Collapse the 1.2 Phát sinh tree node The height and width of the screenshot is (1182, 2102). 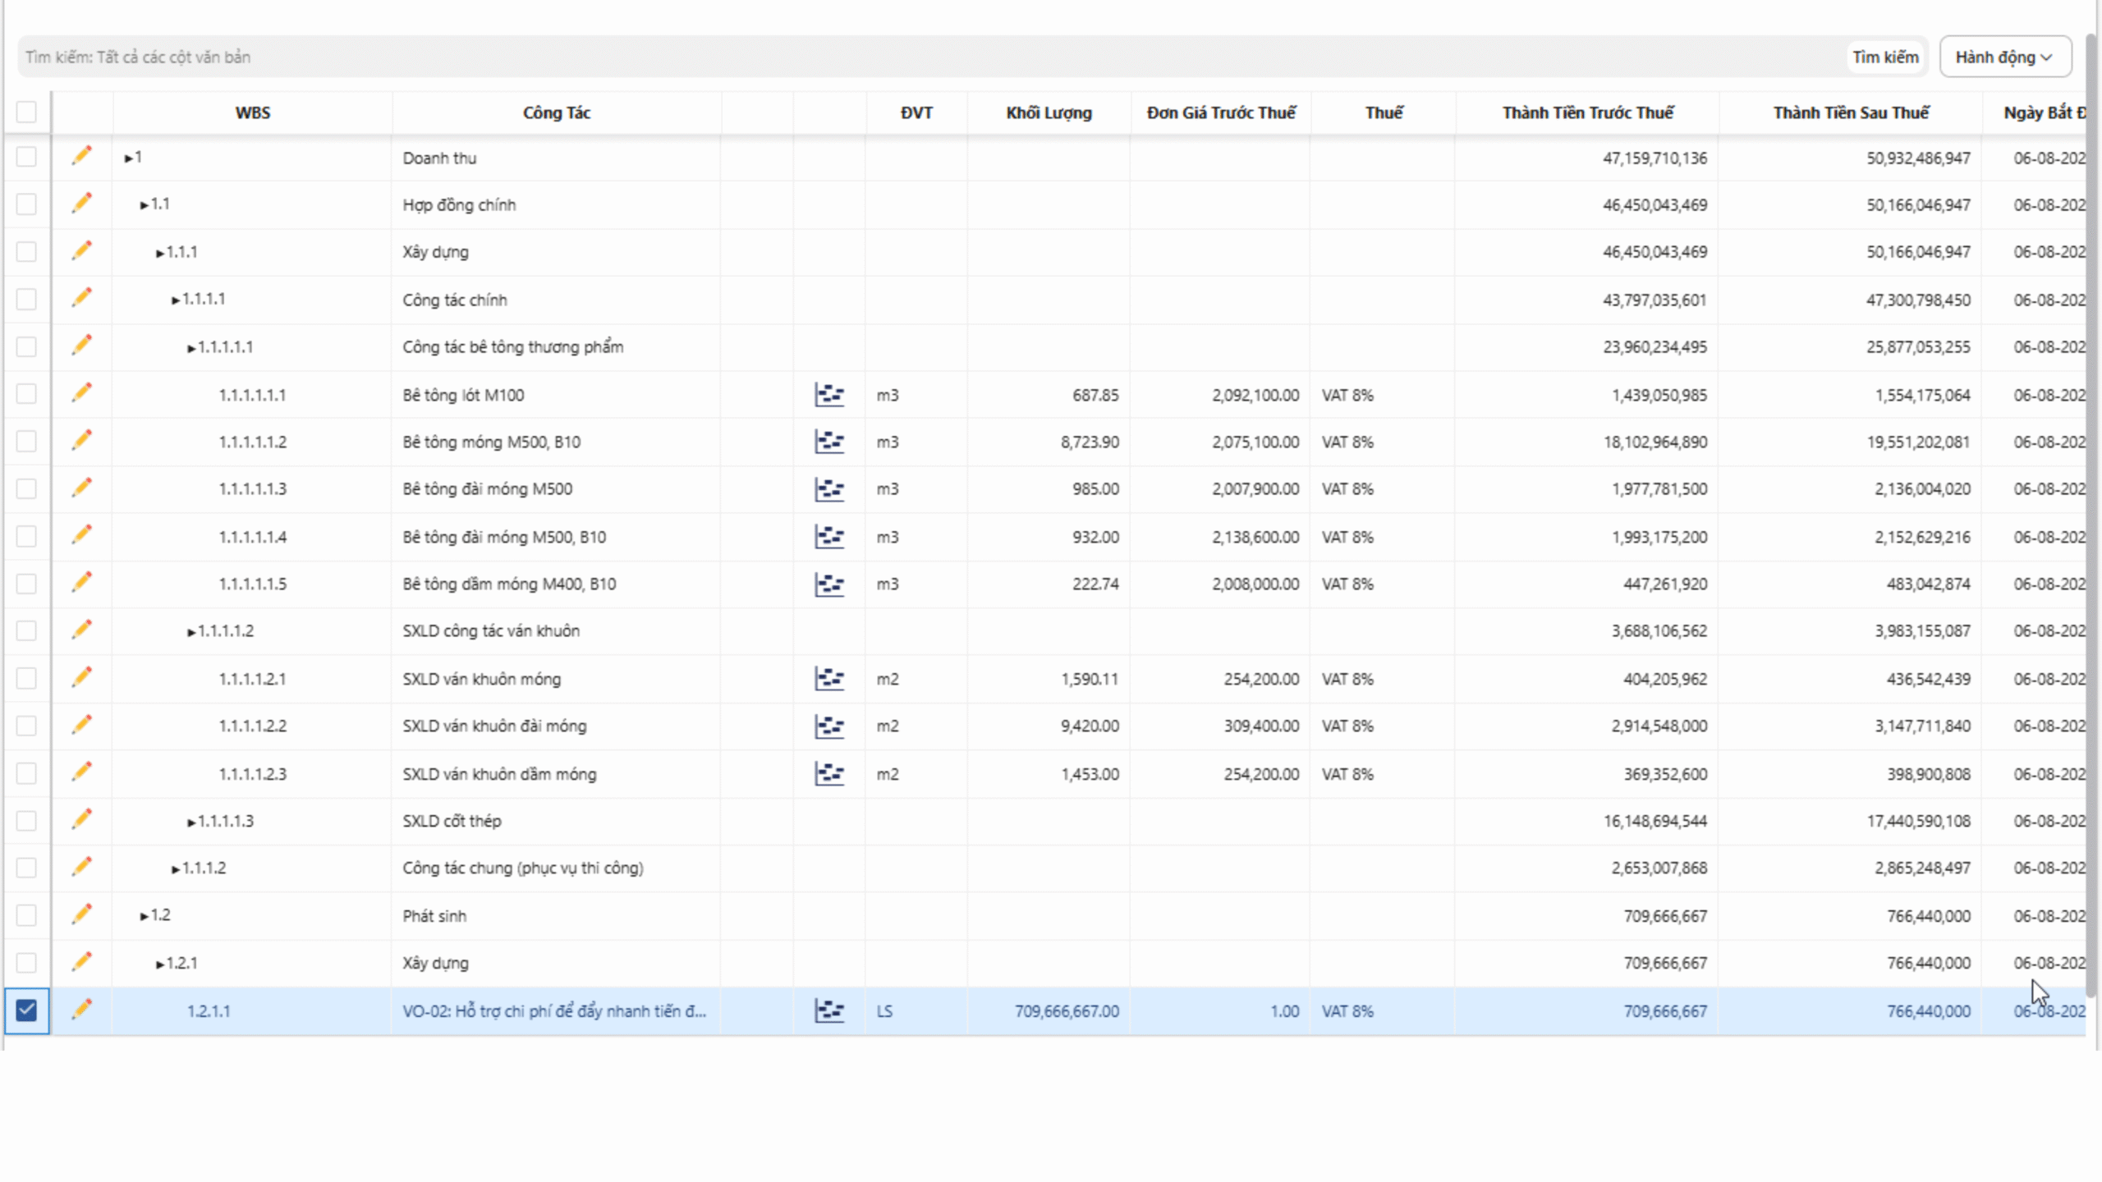pyautogui.click(x=145, y=916)
